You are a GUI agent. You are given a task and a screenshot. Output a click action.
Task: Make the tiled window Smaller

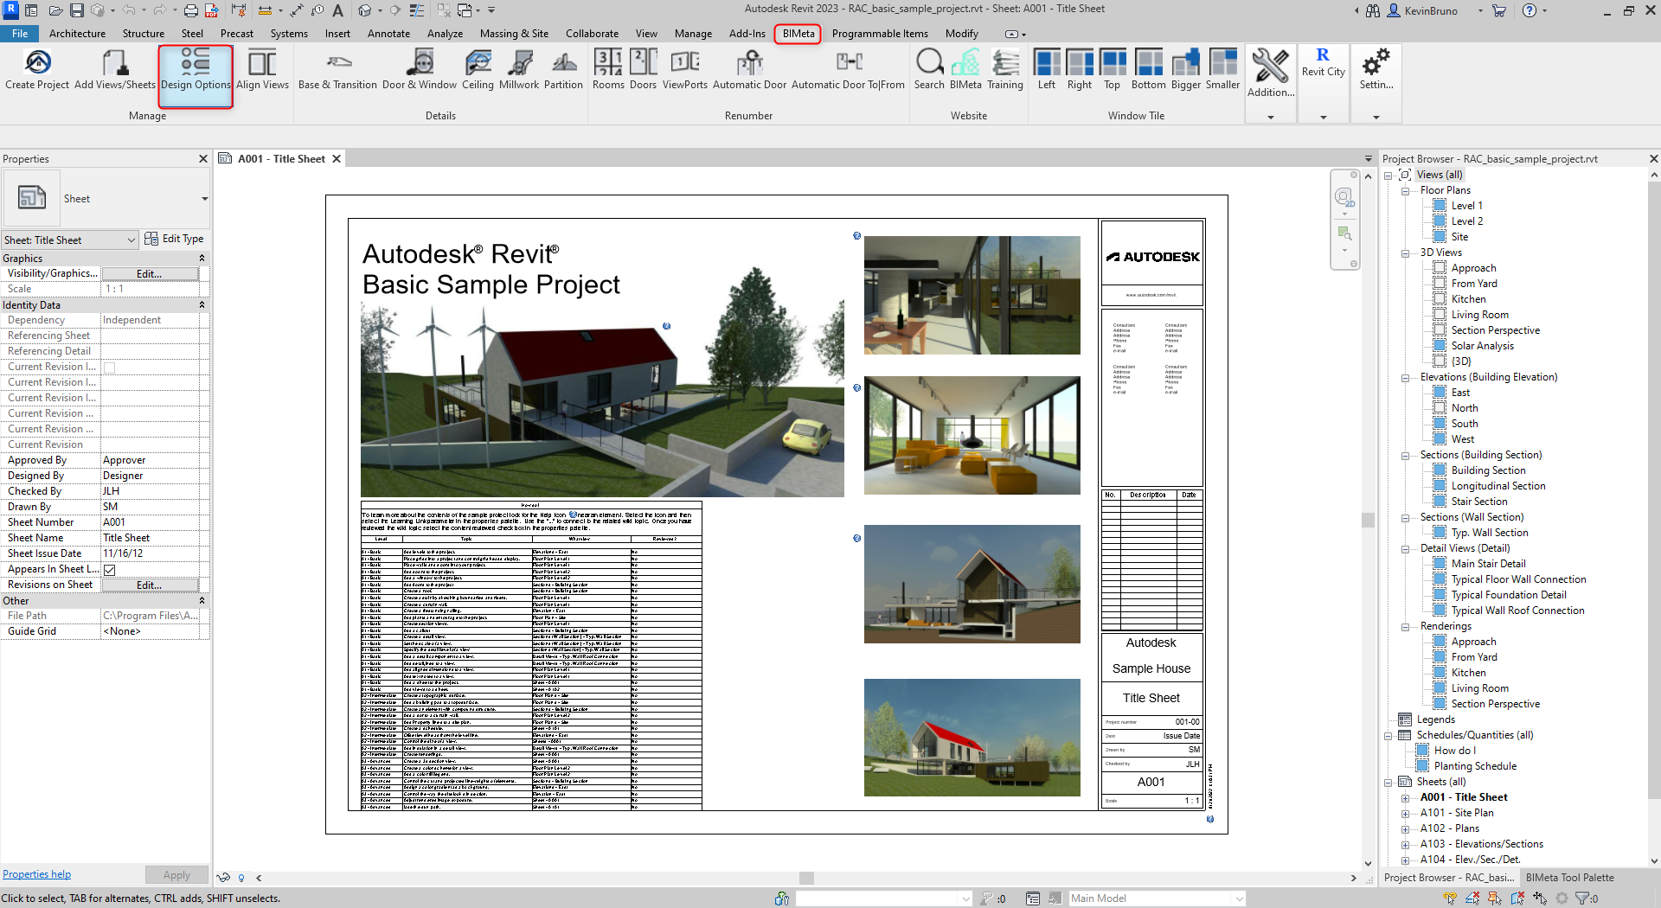[x=1223, y=69]
